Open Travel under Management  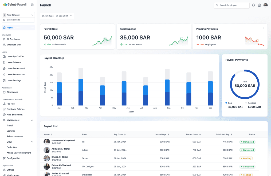(x=10, y=126)
